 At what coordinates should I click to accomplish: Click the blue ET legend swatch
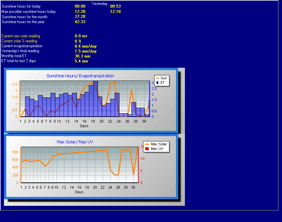(x=158, y=83)
